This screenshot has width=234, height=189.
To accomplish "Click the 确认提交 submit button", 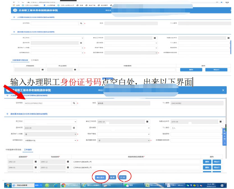I will point(100,178).
